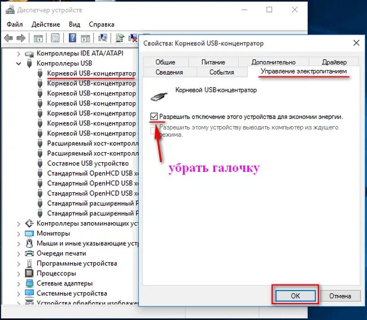Viewport: 367px width, 320px height.
Task: Click the icon beside Составное USB устройство
Action: point(40,163)
